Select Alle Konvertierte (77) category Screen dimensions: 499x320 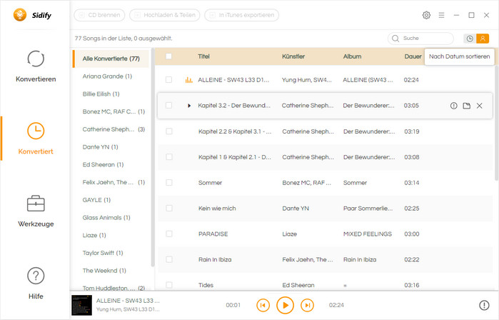111,59
